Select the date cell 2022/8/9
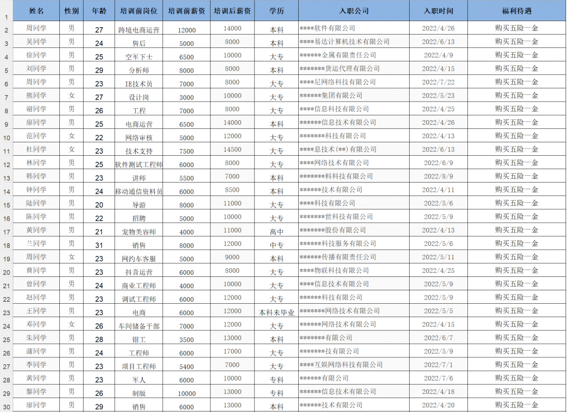Viewport: 567px width, 412px height. 438,176
